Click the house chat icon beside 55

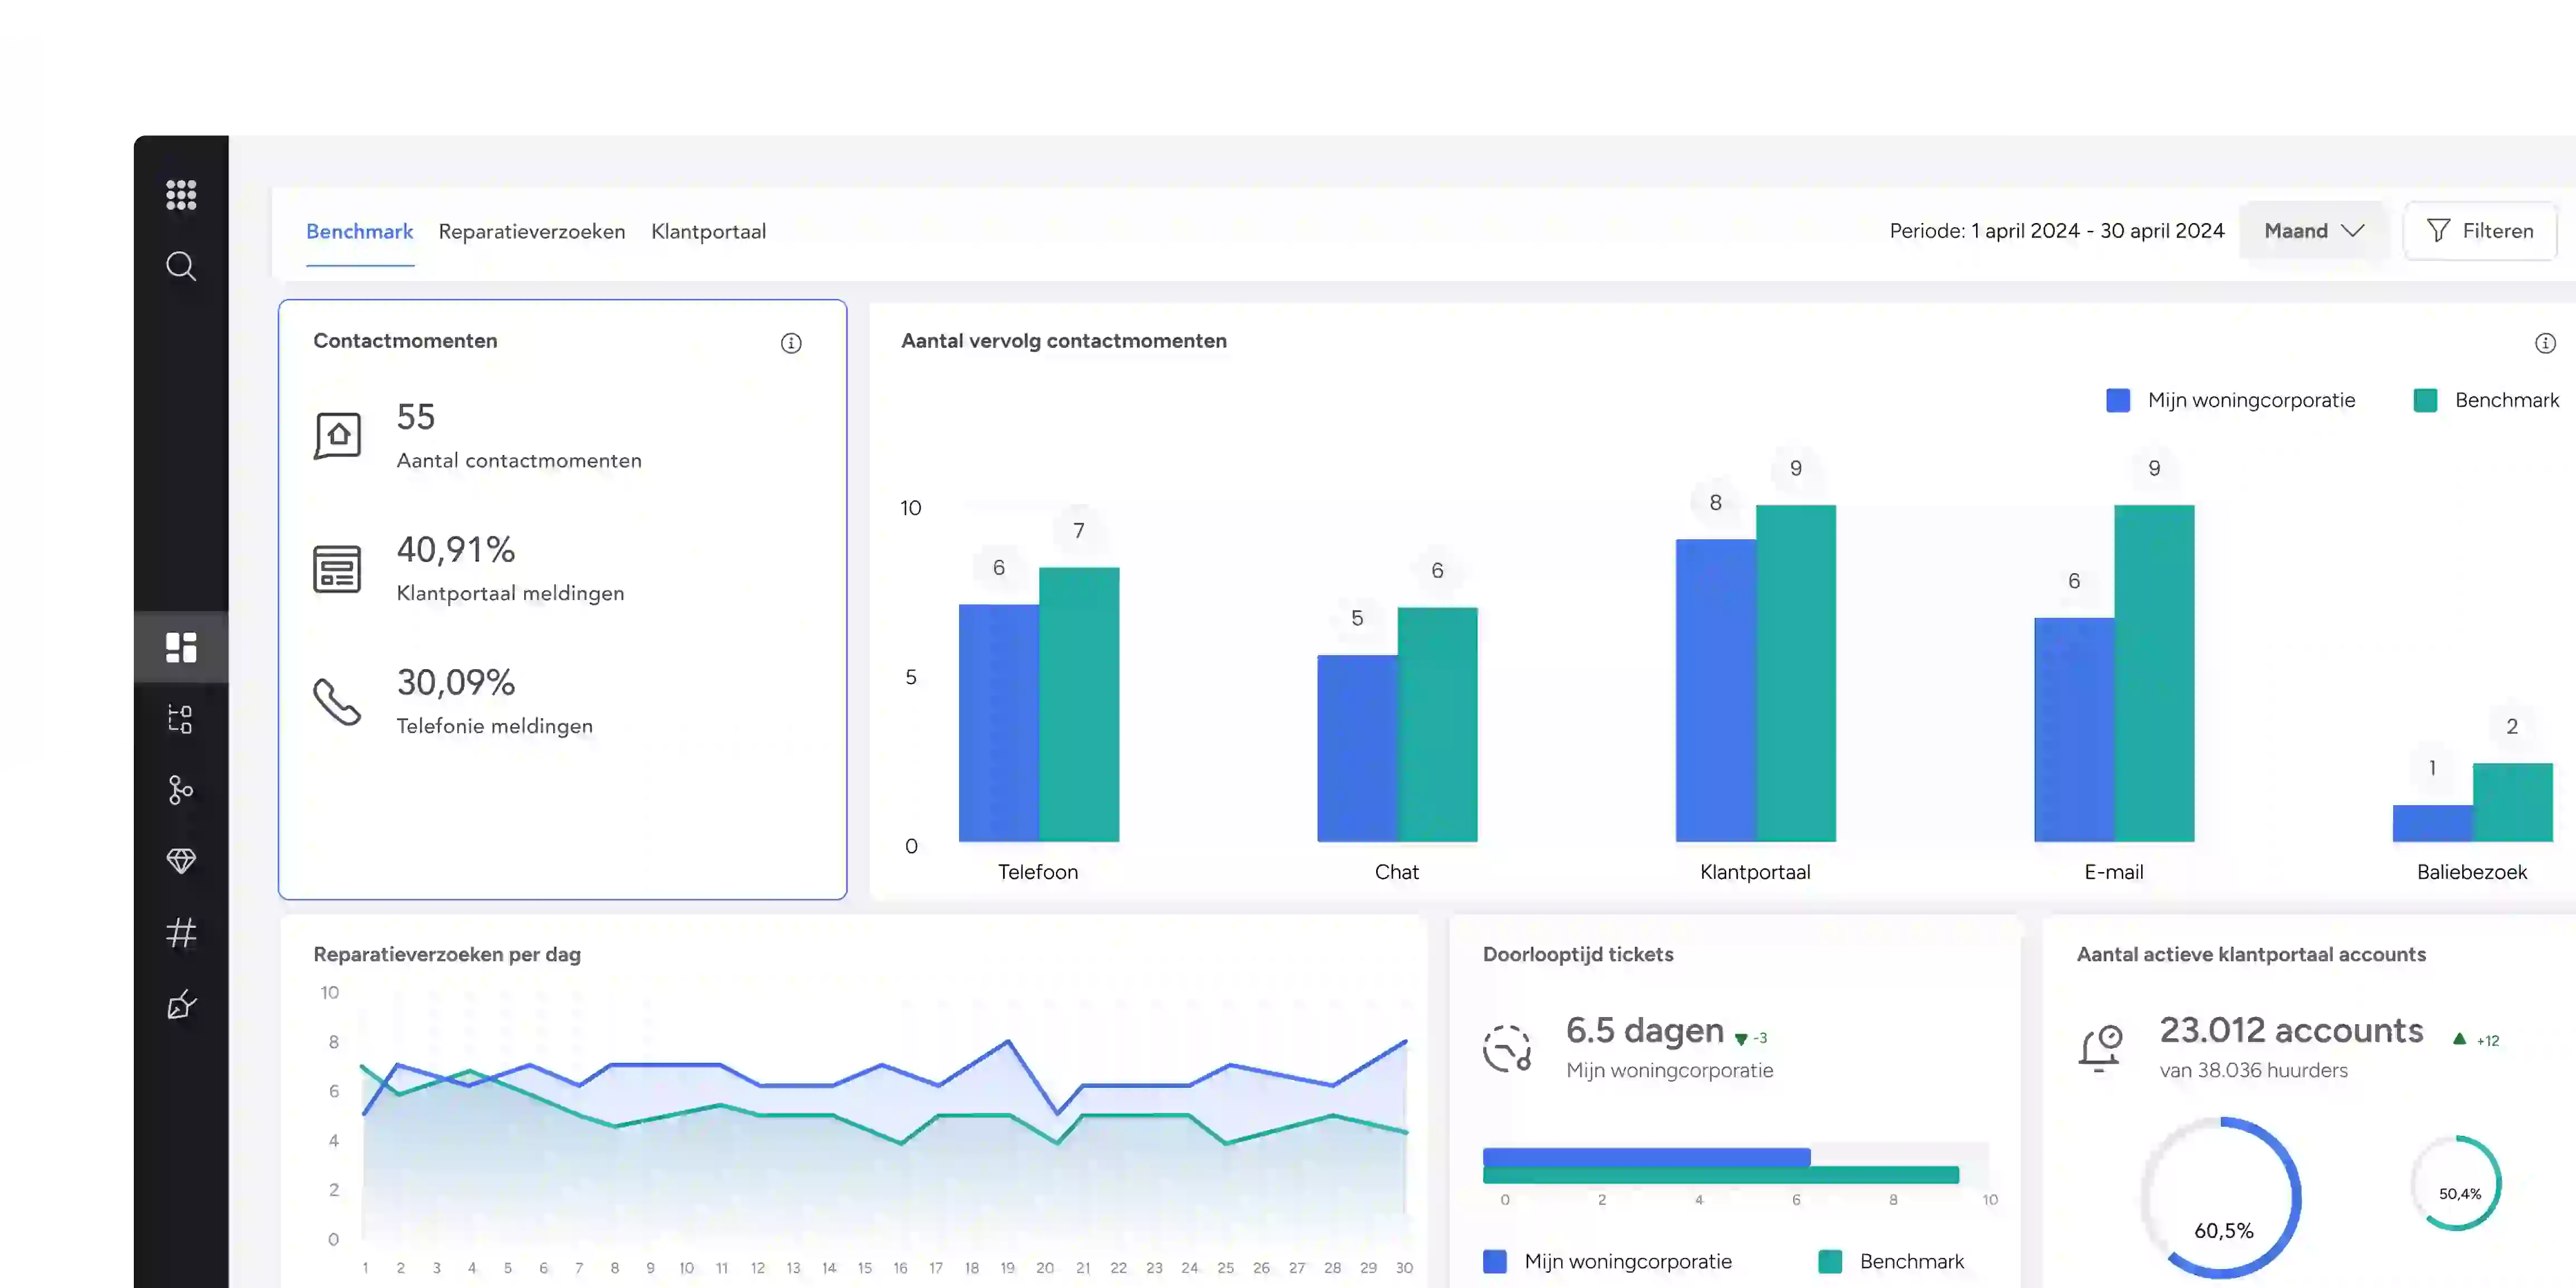click(x=338, y=436)
